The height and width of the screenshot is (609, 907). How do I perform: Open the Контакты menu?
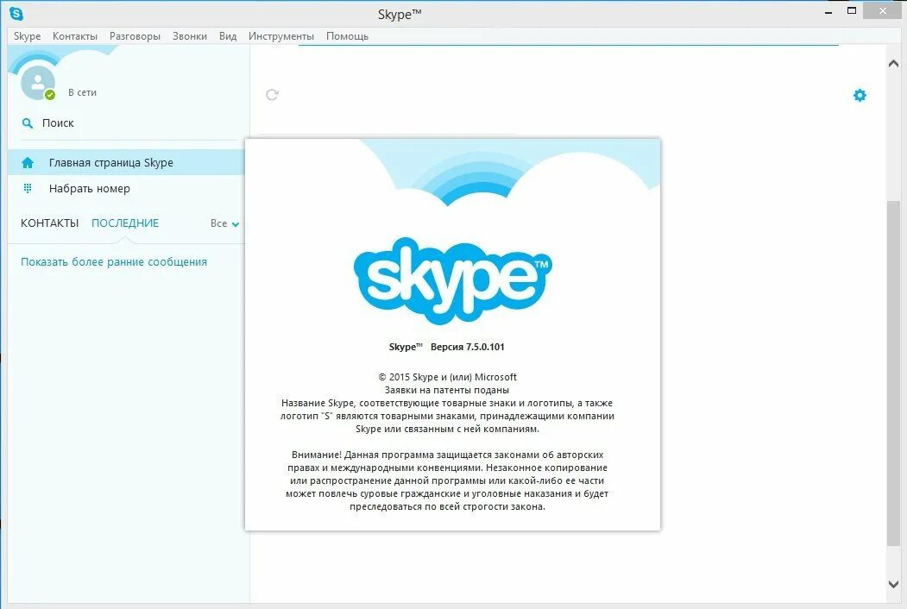point(74,36)
